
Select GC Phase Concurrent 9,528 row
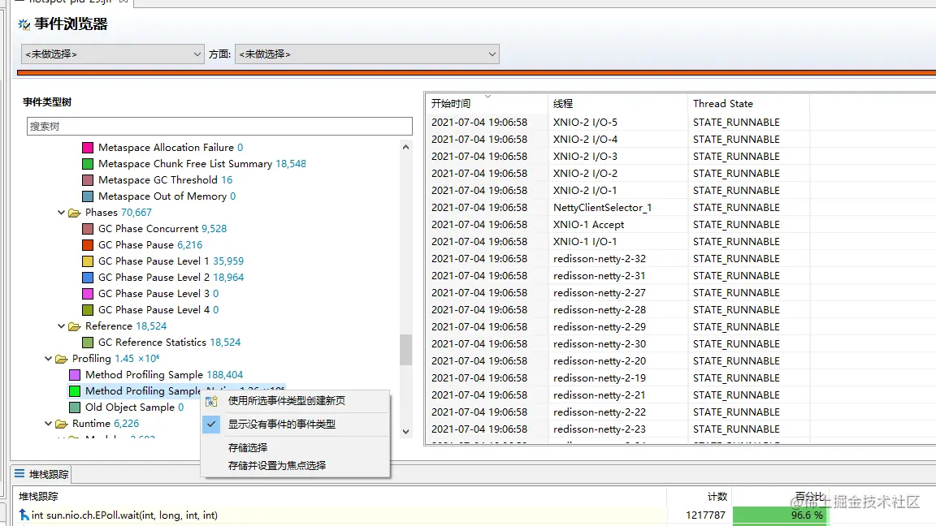[x=162, y=228]
